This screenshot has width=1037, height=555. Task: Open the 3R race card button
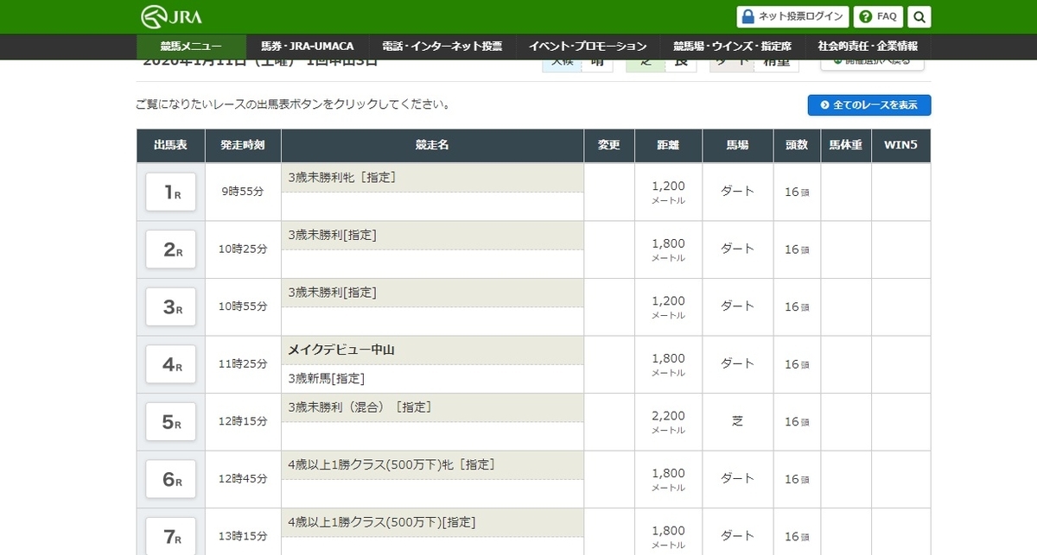171,307
